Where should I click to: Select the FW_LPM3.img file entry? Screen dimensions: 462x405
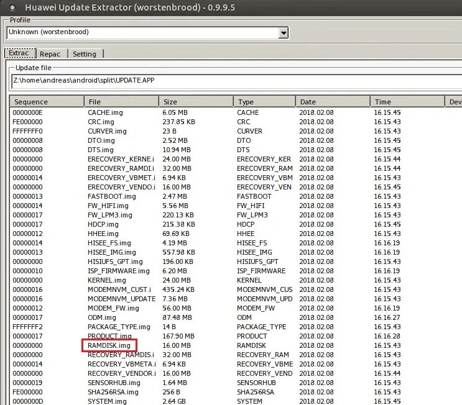[x=110, y=215]
